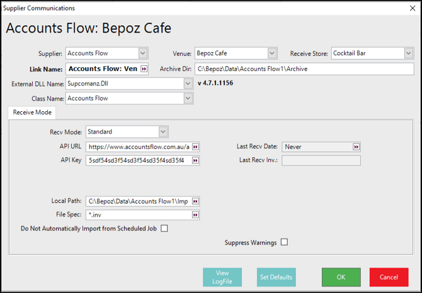
Task: Expand the Receive Store dropdown
Action: (409, 53)
